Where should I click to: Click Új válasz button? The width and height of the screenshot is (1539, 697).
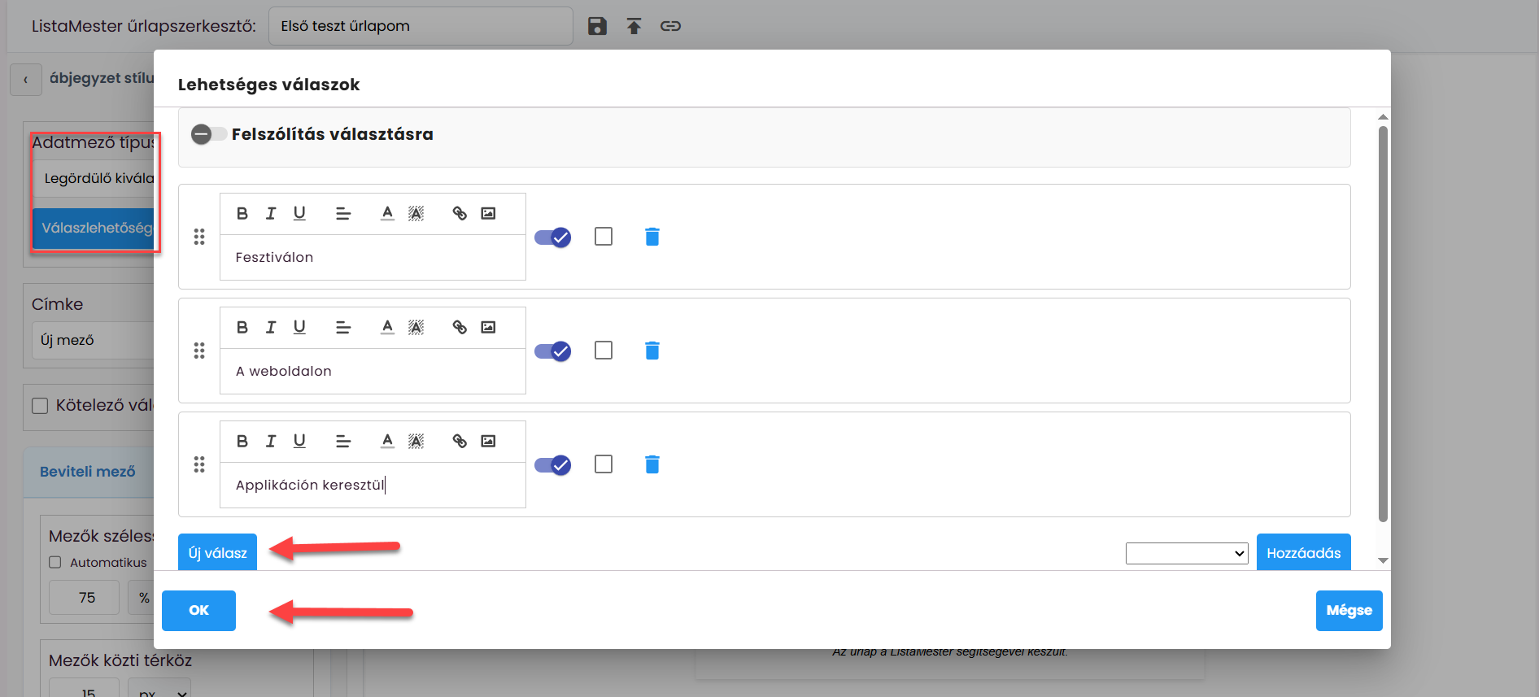[x=217, y=552]
